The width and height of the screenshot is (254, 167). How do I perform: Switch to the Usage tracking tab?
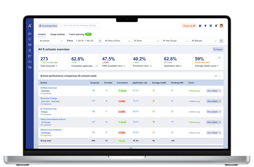click(57, 34)
